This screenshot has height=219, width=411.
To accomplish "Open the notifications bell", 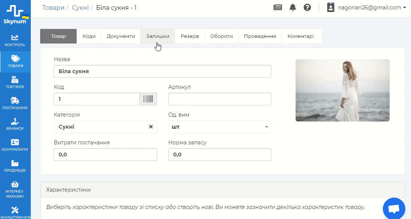I will (x=293, y=7).
